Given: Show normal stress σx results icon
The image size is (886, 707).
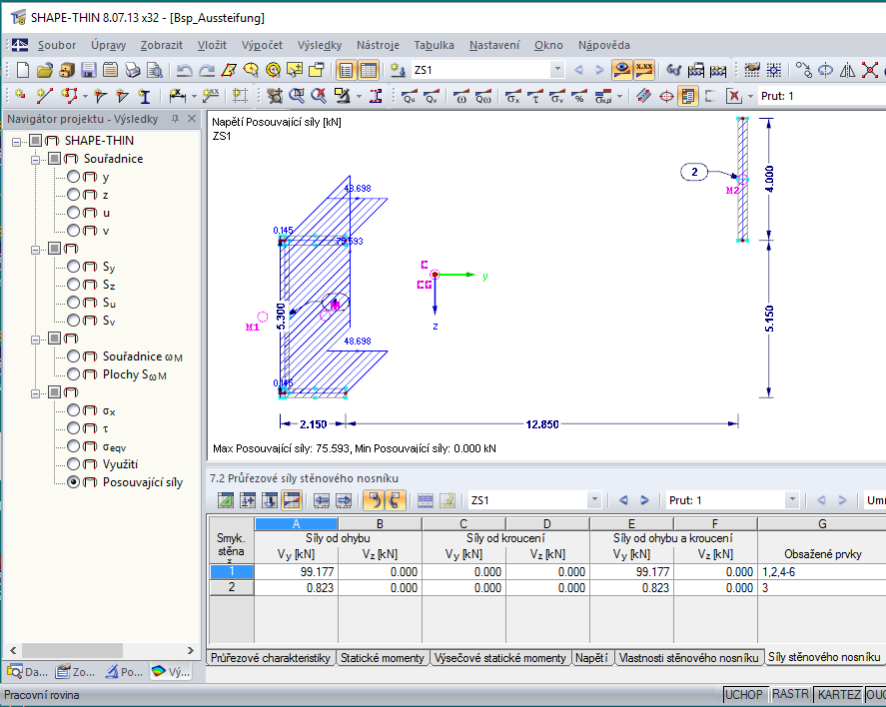Looking at the screenshot, I should click(x=513, y=96).
